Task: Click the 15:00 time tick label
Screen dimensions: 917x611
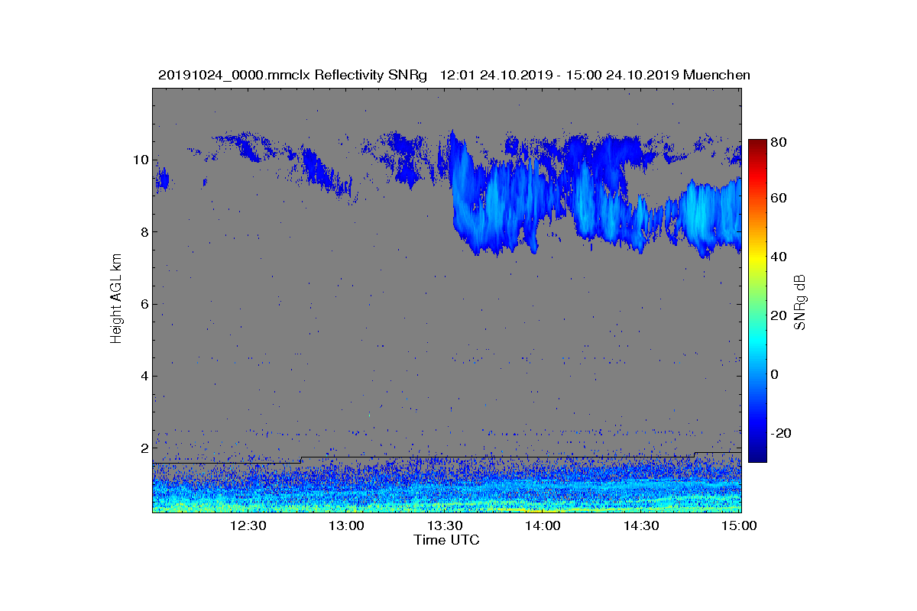Action: pos(740,525)
